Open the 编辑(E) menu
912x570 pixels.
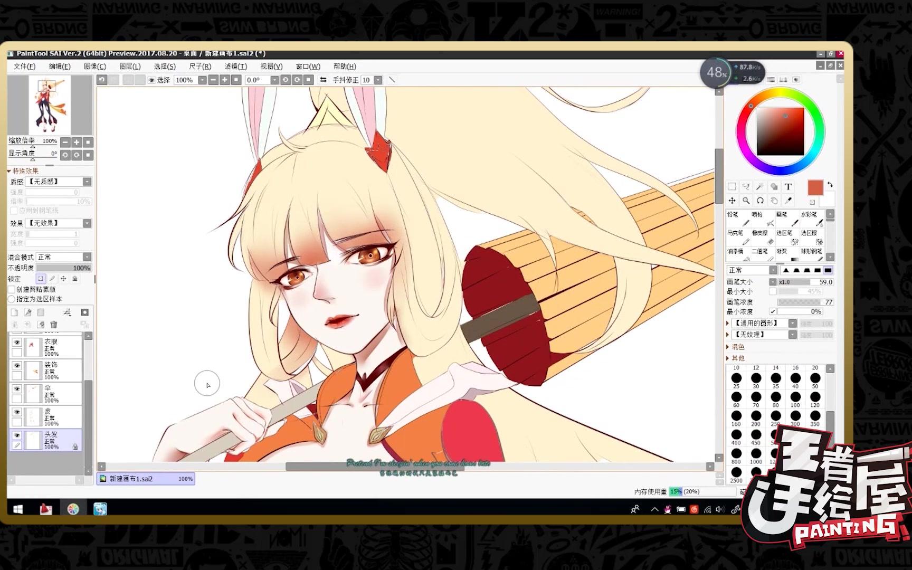click(60, 66)
